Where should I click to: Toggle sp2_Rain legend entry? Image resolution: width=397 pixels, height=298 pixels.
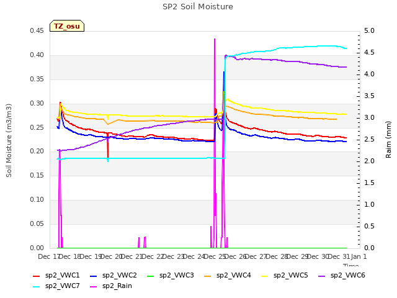[111, 286]
